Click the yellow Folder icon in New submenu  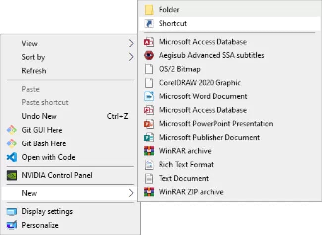point(149,10)
